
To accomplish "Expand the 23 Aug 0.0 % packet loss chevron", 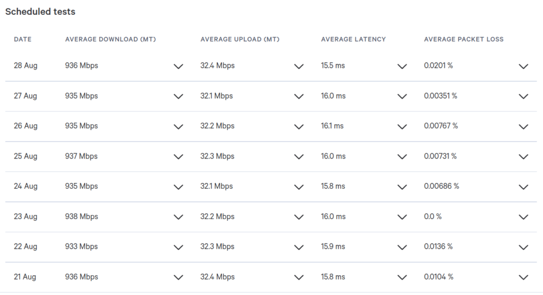I will click(523, 218).
